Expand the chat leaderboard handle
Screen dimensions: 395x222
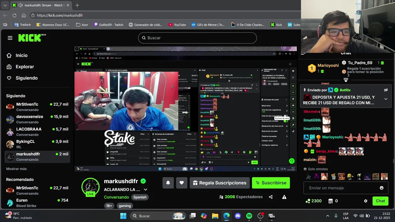(346, 80)
